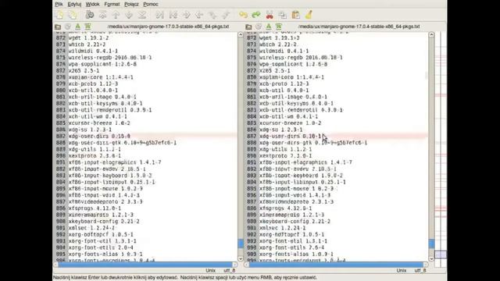Jump to the last difference

click(142, 15)
